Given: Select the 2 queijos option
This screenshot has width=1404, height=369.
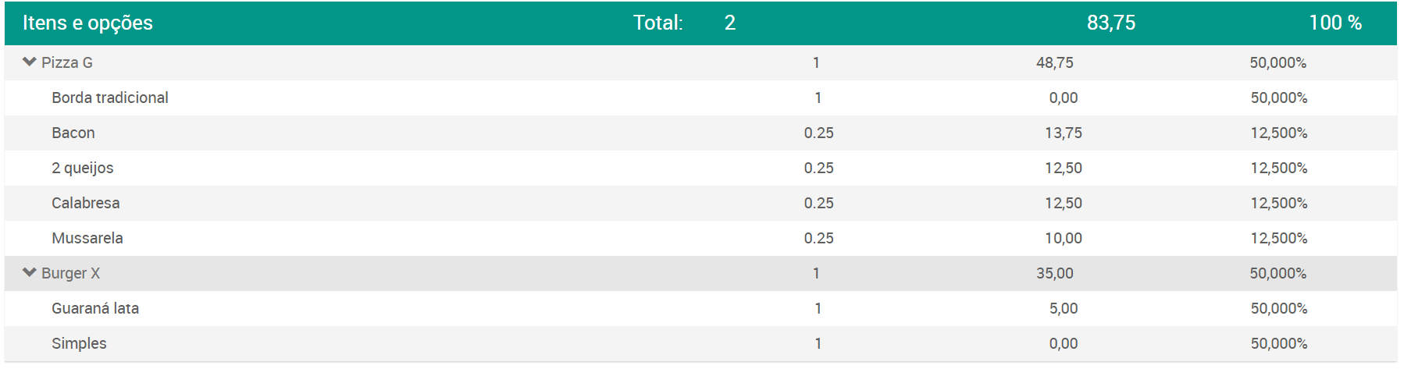Looking at the screenshot, I should [700, 168].
